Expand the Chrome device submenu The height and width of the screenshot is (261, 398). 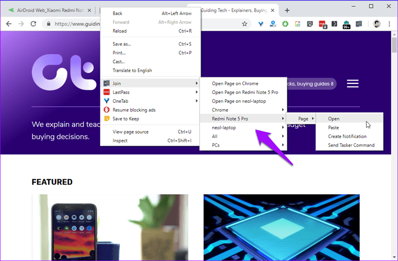coord(243,110)
